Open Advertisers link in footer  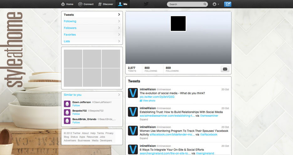[x=70, y=140]
